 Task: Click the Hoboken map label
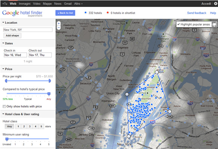(107, 120)
